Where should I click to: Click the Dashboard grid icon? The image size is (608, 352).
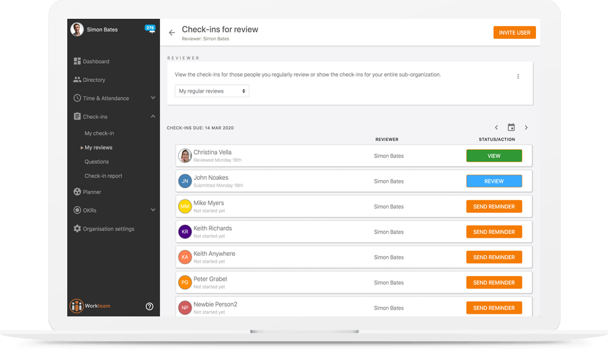click(x=77, y=61)
